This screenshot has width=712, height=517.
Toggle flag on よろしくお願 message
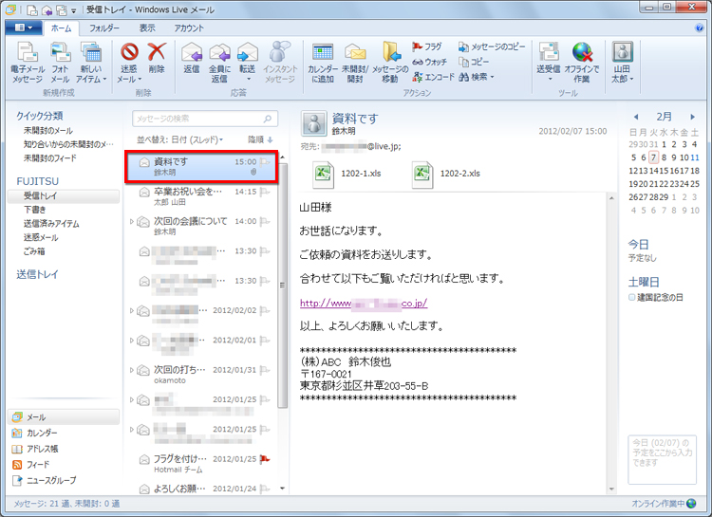click(265, 489)
